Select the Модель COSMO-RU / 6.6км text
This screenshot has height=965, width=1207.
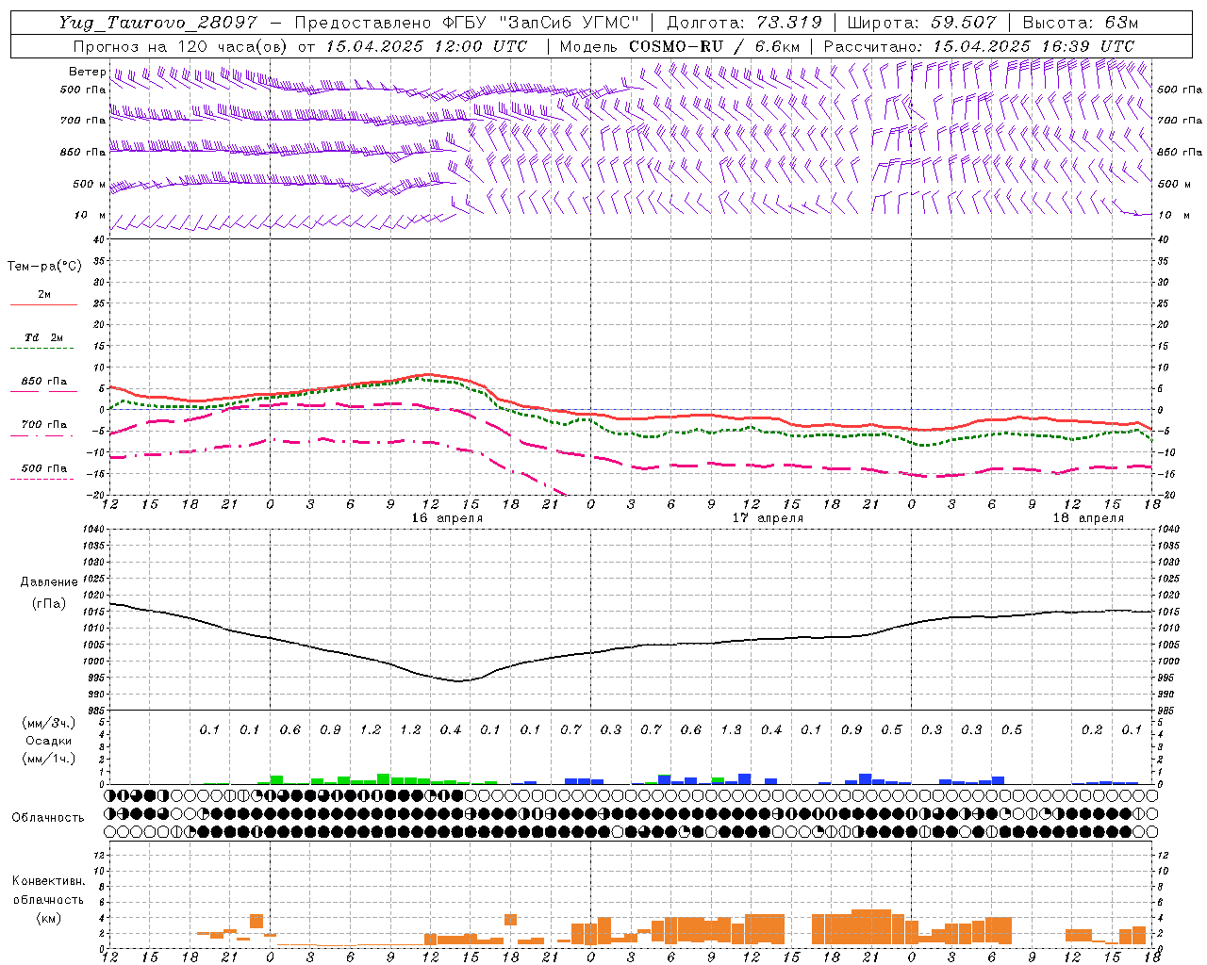680,46
